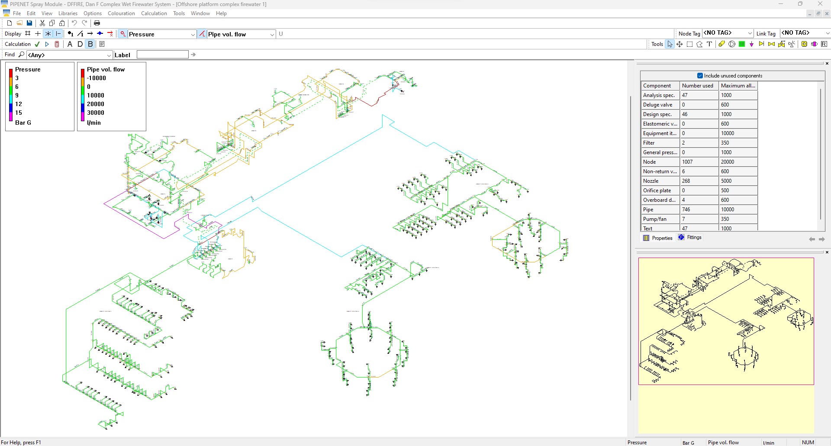Image resolution: width=831 pixels, height=446 pixels.
Task: Click the left navigation arrow below the table
Action: point(812,239)
